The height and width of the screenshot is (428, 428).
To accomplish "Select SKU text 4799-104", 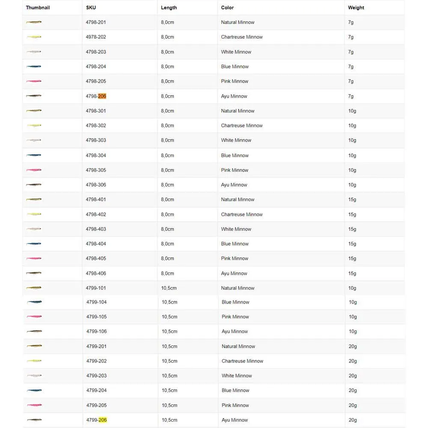I will [x=97, y=302].
